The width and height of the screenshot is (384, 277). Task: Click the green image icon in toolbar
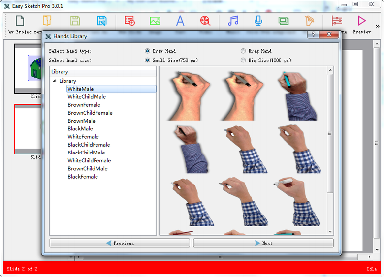155,21
